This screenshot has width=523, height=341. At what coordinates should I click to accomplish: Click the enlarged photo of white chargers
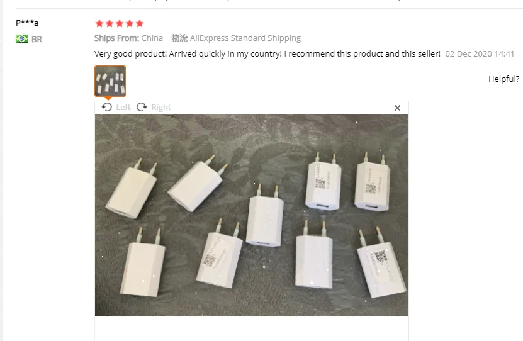[x=252, y=215]
